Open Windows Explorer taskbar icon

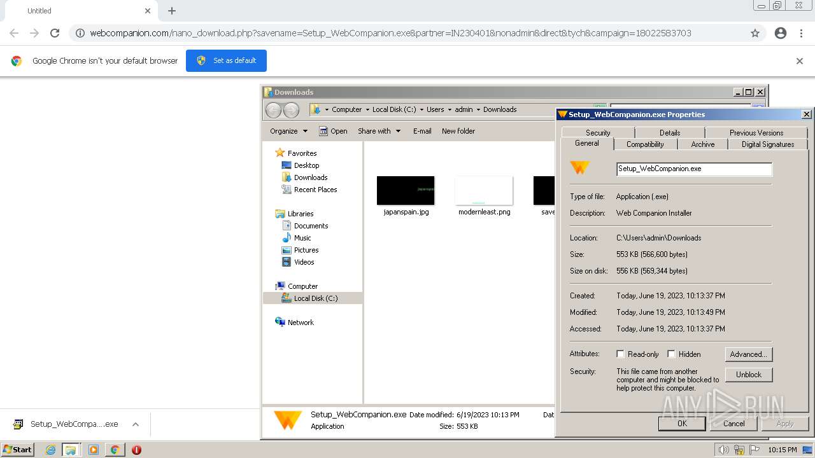71,450
